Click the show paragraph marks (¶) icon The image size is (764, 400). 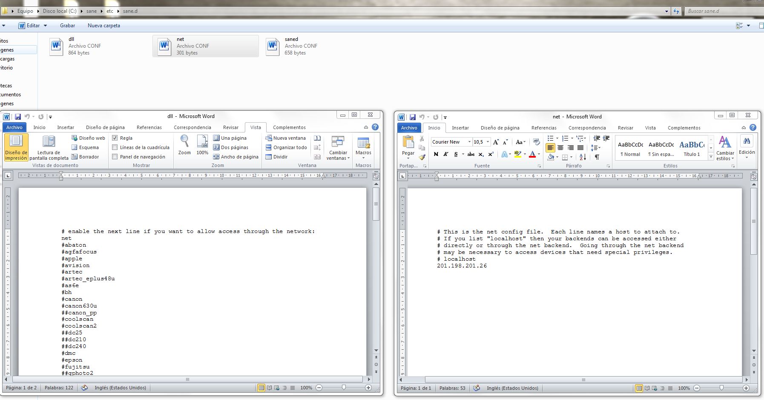tap(597, 157)
